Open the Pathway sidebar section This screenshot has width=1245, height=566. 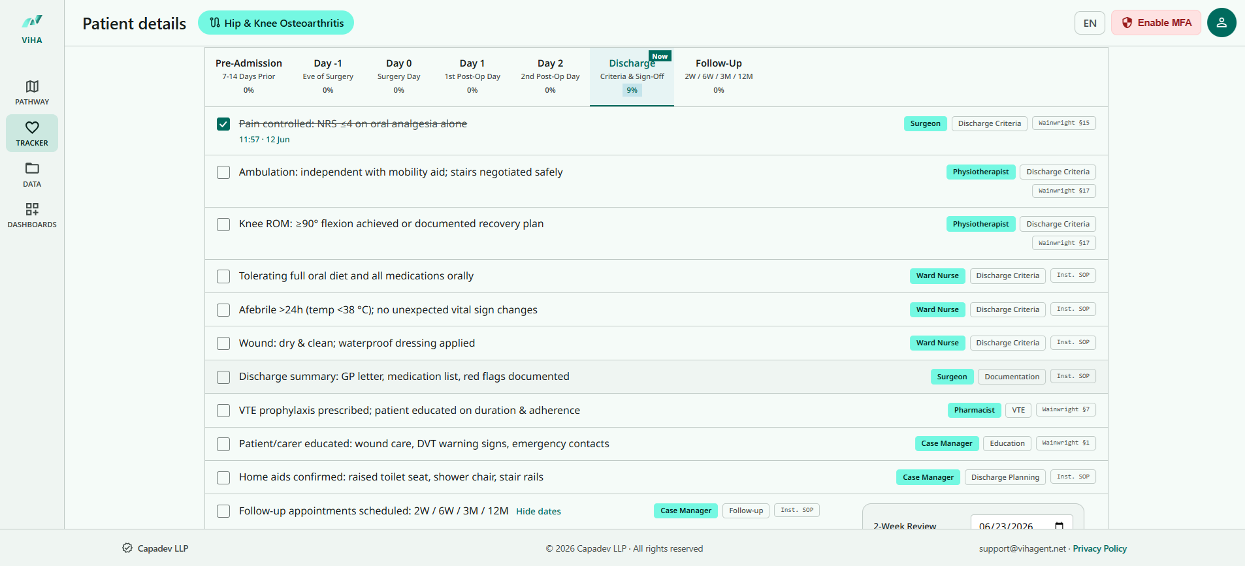click(32, 93)
